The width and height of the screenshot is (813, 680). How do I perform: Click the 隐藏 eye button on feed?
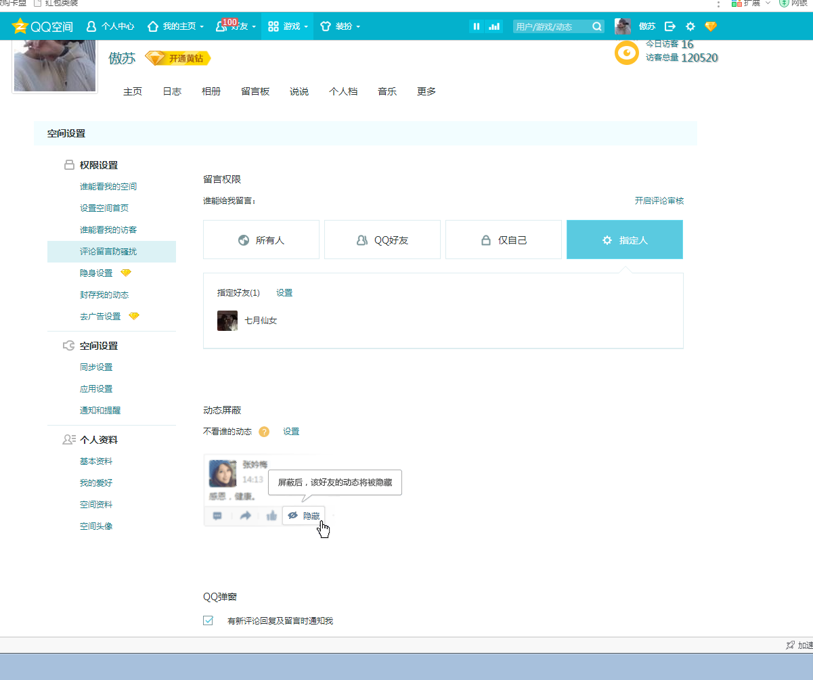point(303,516)
